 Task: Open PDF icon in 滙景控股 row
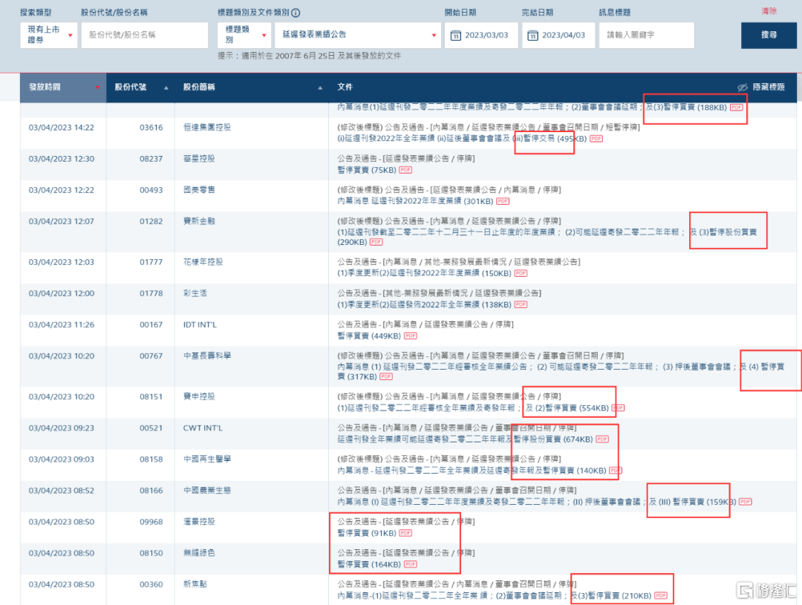pos(405,533)
